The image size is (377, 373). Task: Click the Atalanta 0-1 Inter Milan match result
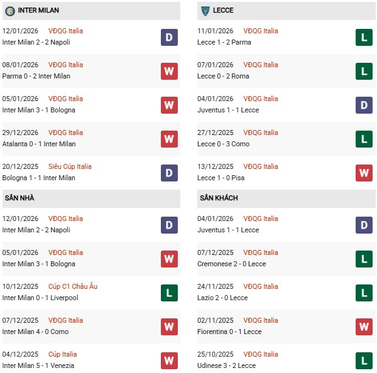(39, 144)
